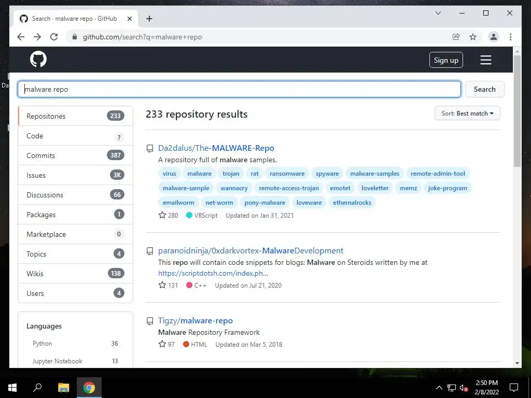The height and width of the screenshot is (398, 531).
Task: Open Windows taskbar search
Action: [37, 388]
